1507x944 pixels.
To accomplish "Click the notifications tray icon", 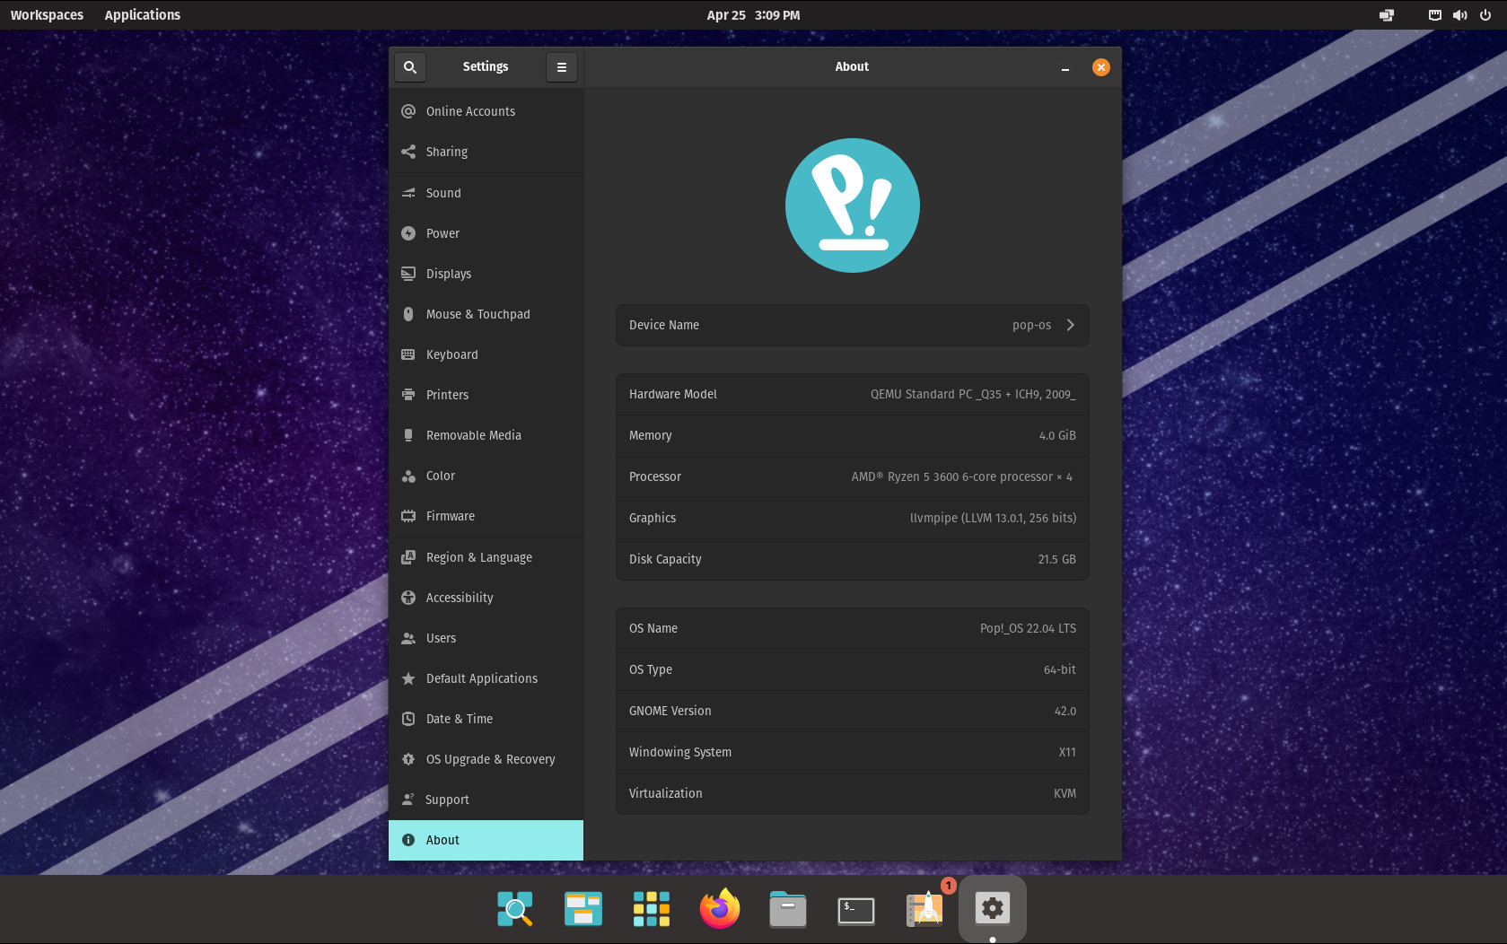I will click(x=1435, y=14).
